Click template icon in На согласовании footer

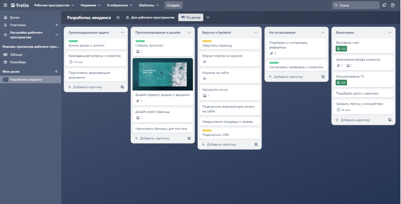click(x=323, y=77)
